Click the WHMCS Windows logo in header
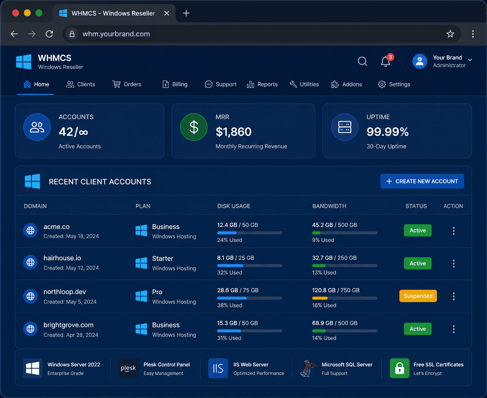 (x=24, y=62)
